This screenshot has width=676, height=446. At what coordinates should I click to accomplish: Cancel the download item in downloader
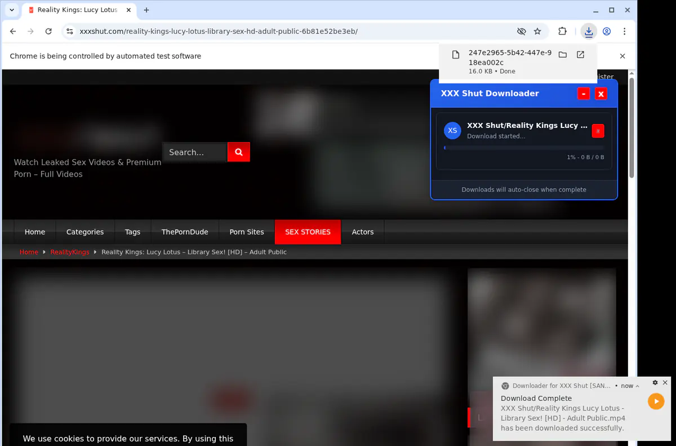598,131
